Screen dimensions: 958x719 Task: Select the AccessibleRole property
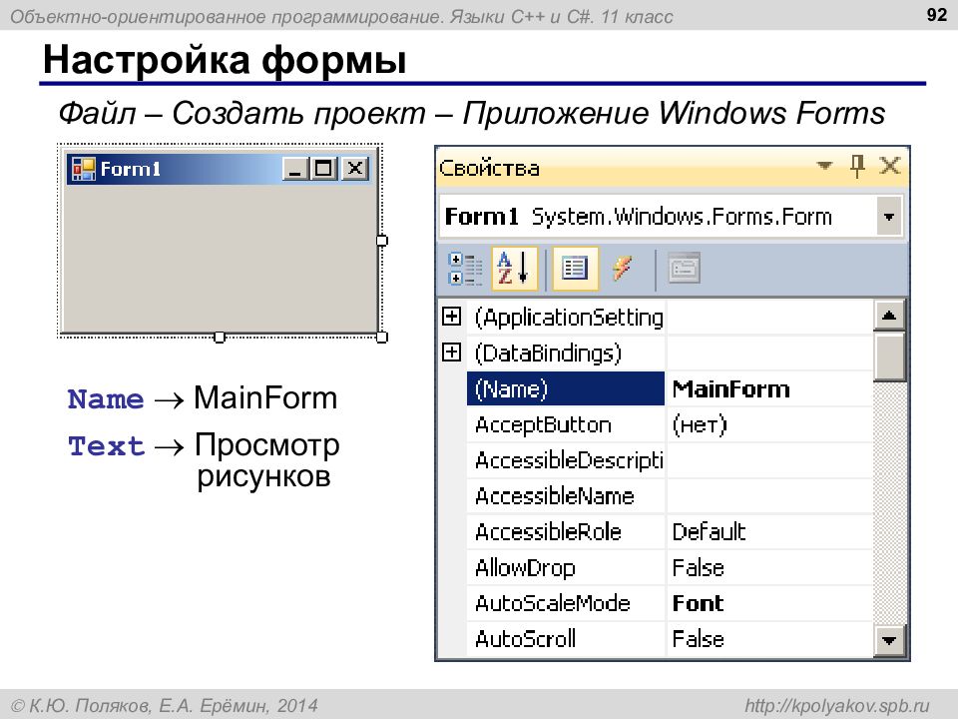pos(566,531)
